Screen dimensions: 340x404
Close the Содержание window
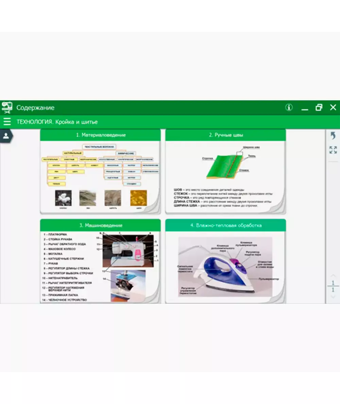coord(333,107)
